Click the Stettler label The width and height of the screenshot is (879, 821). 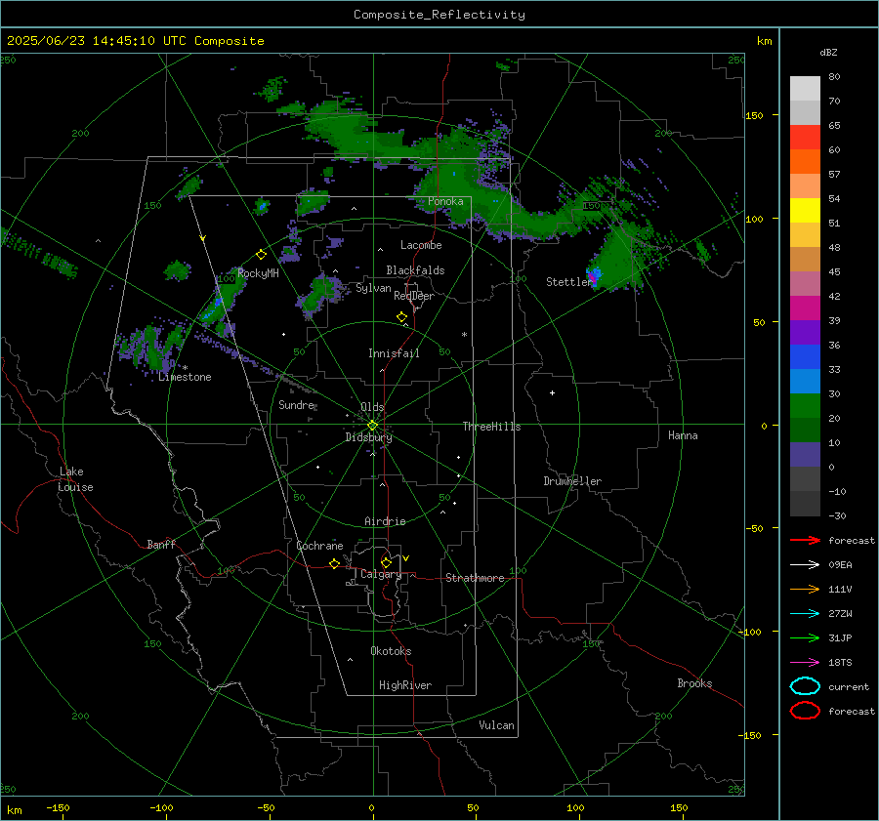569,282
